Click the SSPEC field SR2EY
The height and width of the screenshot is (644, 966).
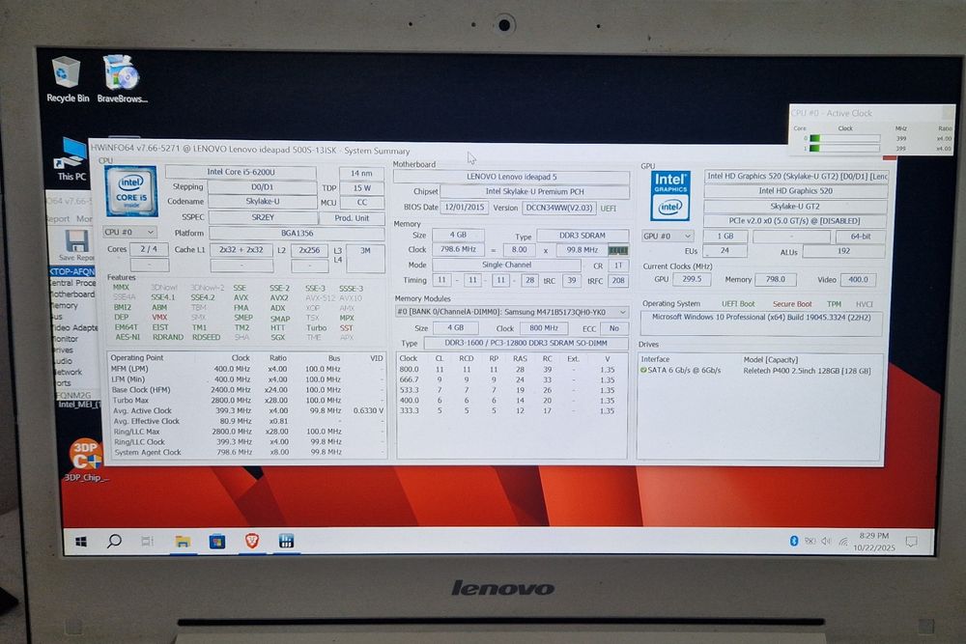[x=263, y=217]
